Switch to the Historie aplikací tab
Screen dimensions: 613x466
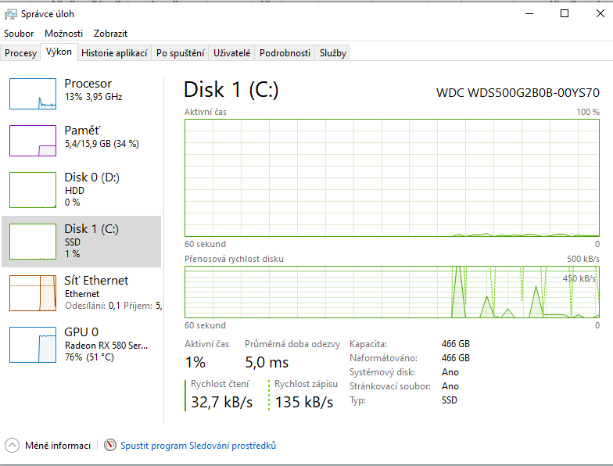click(x=114, y=53)
